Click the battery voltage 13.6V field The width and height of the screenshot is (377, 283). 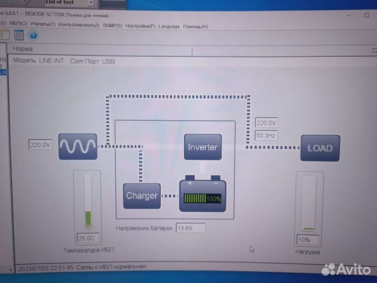point(190,228)
